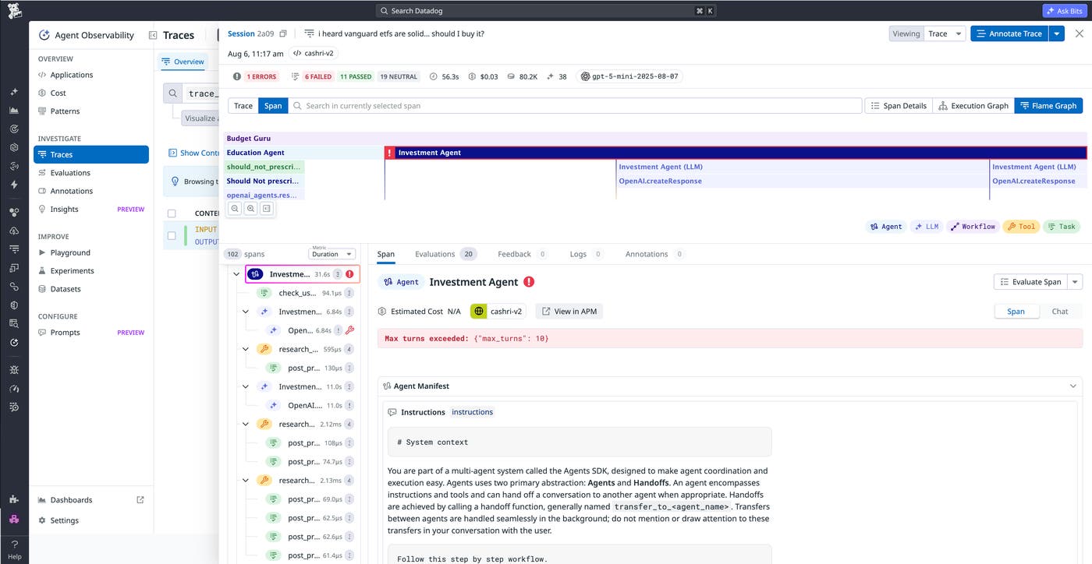
Task: Click the red error flag on flame graph Investment Agent
Action: click(x=390, y=153)
